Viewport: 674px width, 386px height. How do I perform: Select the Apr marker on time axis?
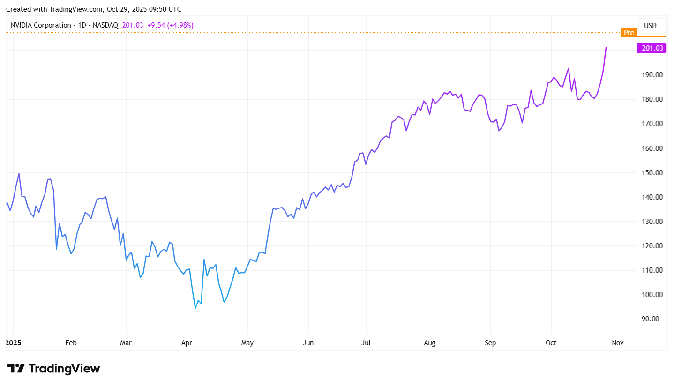tap(187, 343)
